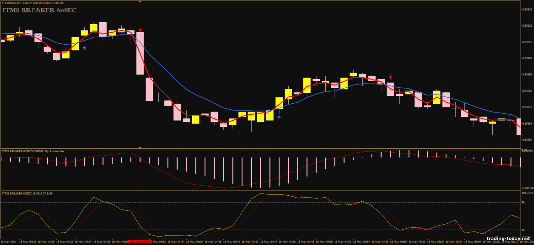Click the triangle beside EURGBP,M1 symbol
The height and width of the screenshot is (245, 534).
(x=3, y=3)
